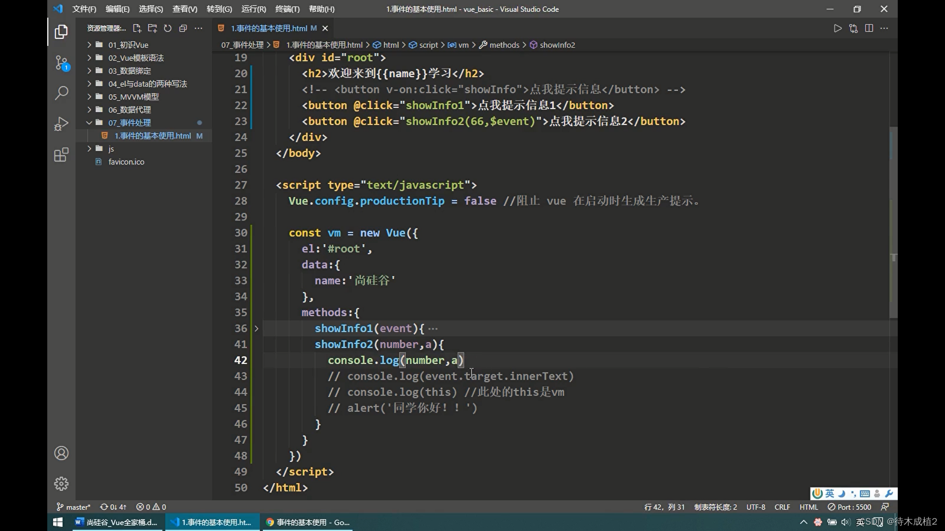This screenshot has width=945, height=531.
Task: Change file encoding UTF-8
Action: (x=756, y=507)
